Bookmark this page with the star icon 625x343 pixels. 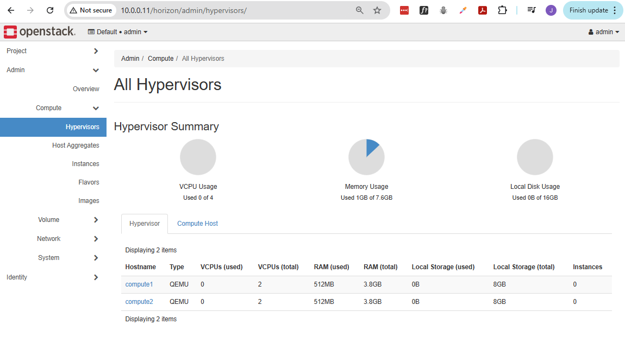(x=377, y=10)
